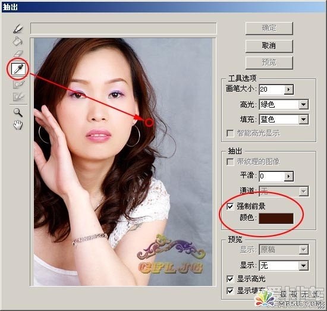Click the 取消 button
Image resolution: width=327 pixels, height=311 pixels.
[269, 46]
